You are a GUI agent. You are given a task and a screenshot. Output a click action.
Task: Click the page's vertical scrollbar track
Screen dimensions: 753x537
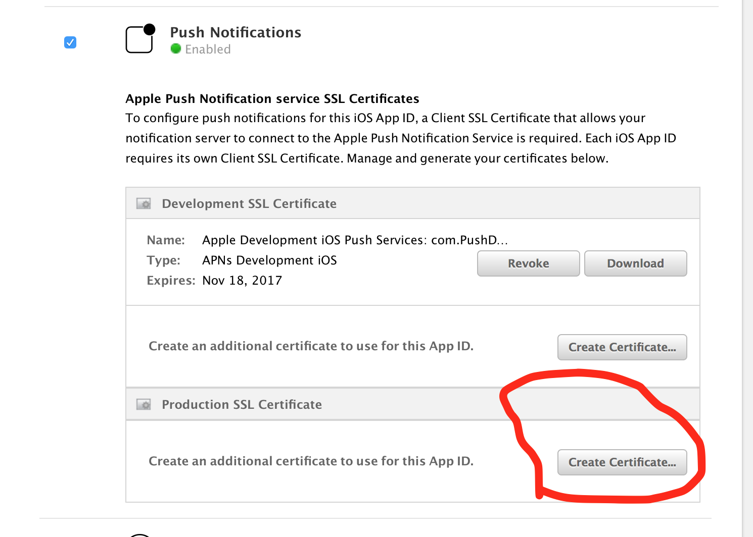[x=747, y=252]
